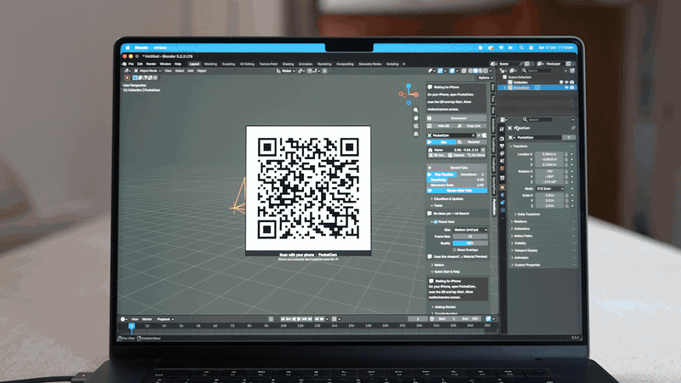The width and height of the screenshot is (681, 383).
Task: Clear the PocketCam target object field
Action: [x=473, y=135]
